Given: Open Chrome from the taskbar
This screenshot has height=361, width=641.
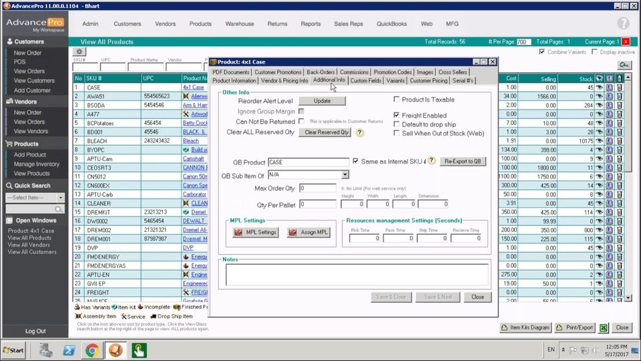Looking at the screenshot, I should 92,350.
